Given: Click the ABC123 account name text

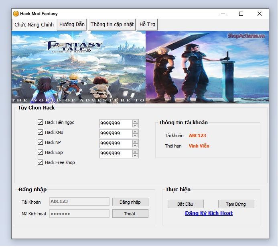Looking at the screenshot, I should point(197,136).
